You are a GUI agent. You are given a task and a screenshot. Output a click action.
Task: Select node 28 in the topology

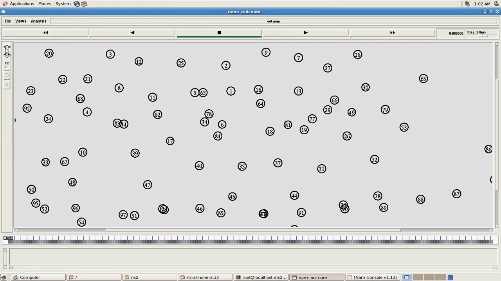[x=357, y=55]
